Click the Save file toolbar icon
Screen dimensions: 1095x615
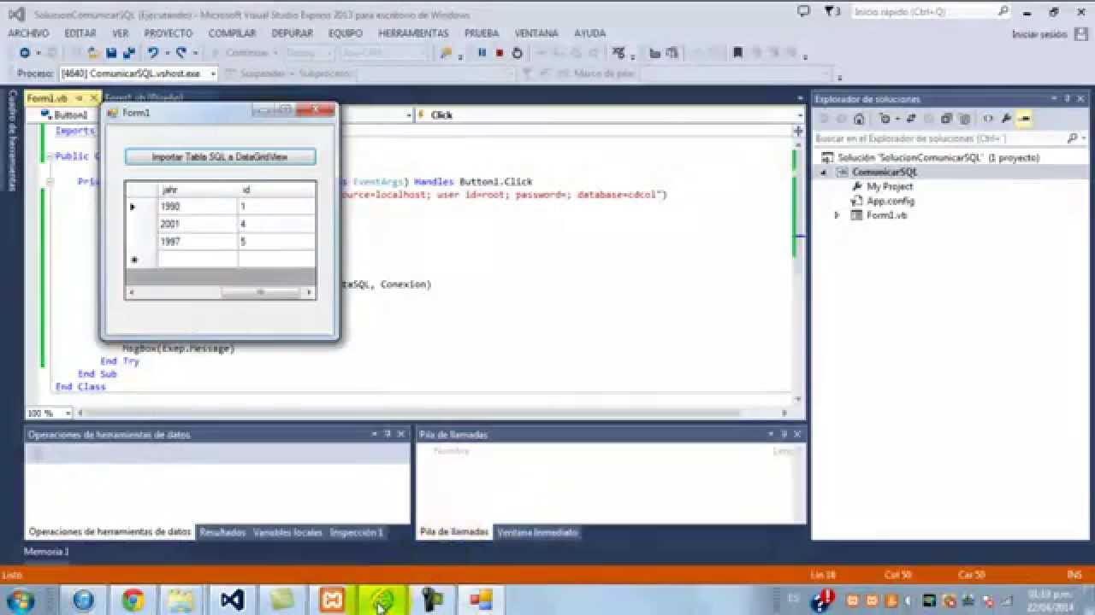[111, 53]
